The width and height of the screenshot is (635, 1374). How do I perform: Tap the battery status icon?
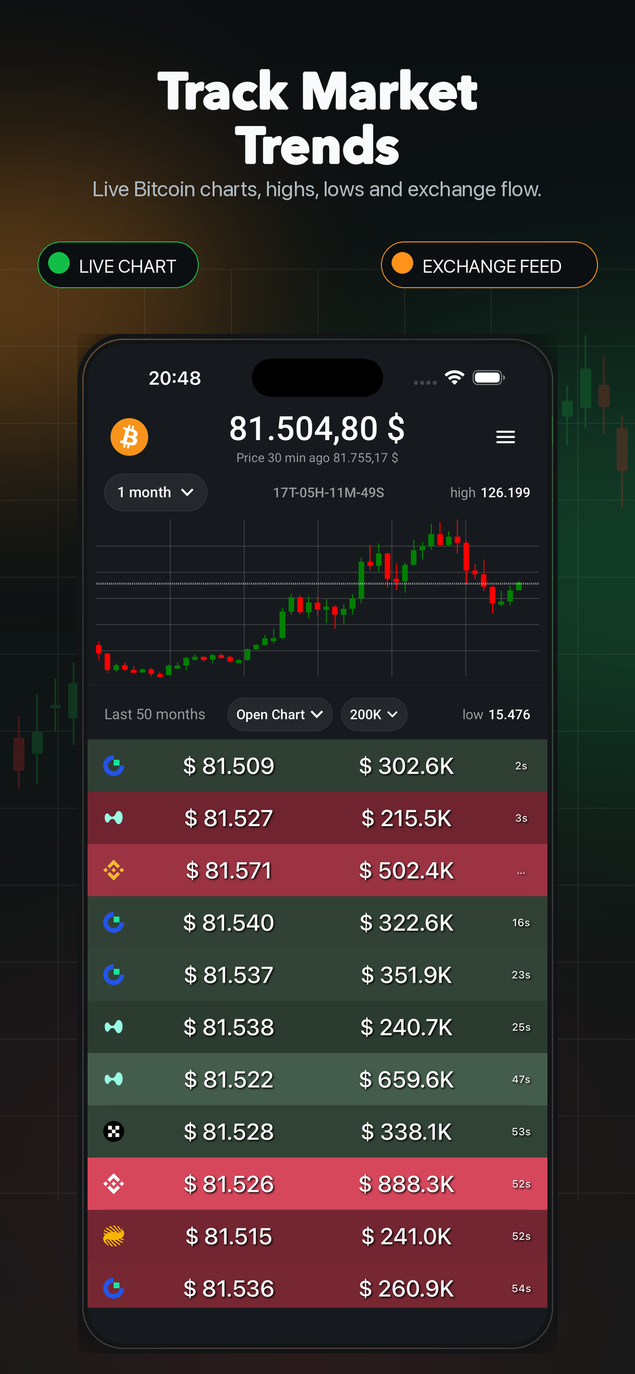coord(489,378)
